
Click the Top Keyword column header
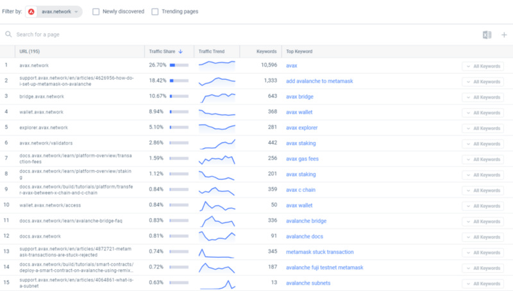[x=299, y=51]
